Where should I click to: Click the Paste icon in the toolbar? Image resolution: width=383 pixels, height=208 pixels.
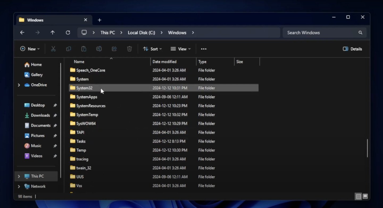point(84,49)
